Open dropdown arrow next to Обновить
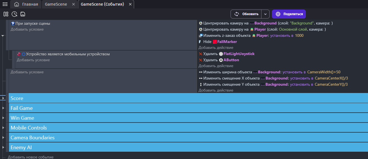Screen dimensions: 368x159 click(265, 14)
